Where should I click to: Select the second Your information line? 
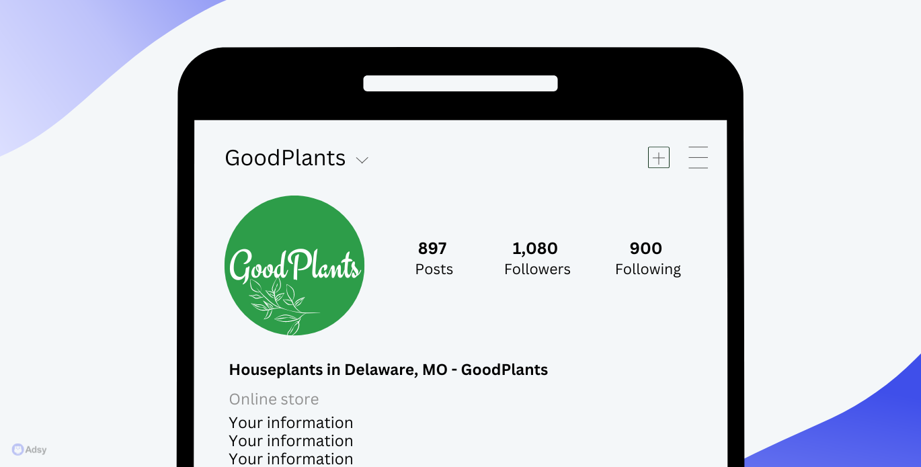pyautogui.click(x=291, y=441)
